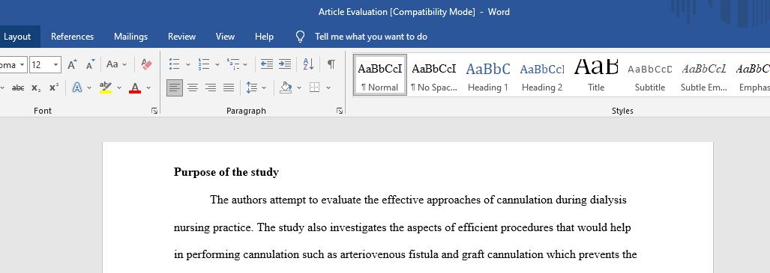Toggle superscript formatting
This screenshot has width=770, height=273.
click(54, 88)
